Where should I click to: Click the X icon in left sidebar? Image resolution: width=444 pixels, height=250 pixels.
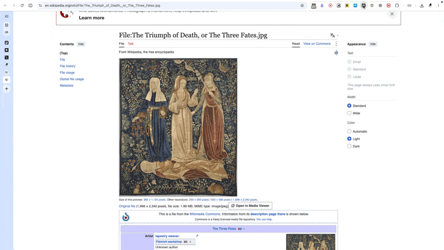7,58
